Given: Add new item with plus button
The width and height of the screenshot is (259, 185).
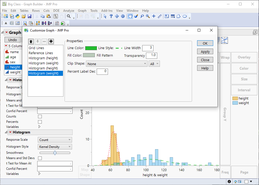Looking at the screenshot, I should pyautogui.click(x=51, y=41).
